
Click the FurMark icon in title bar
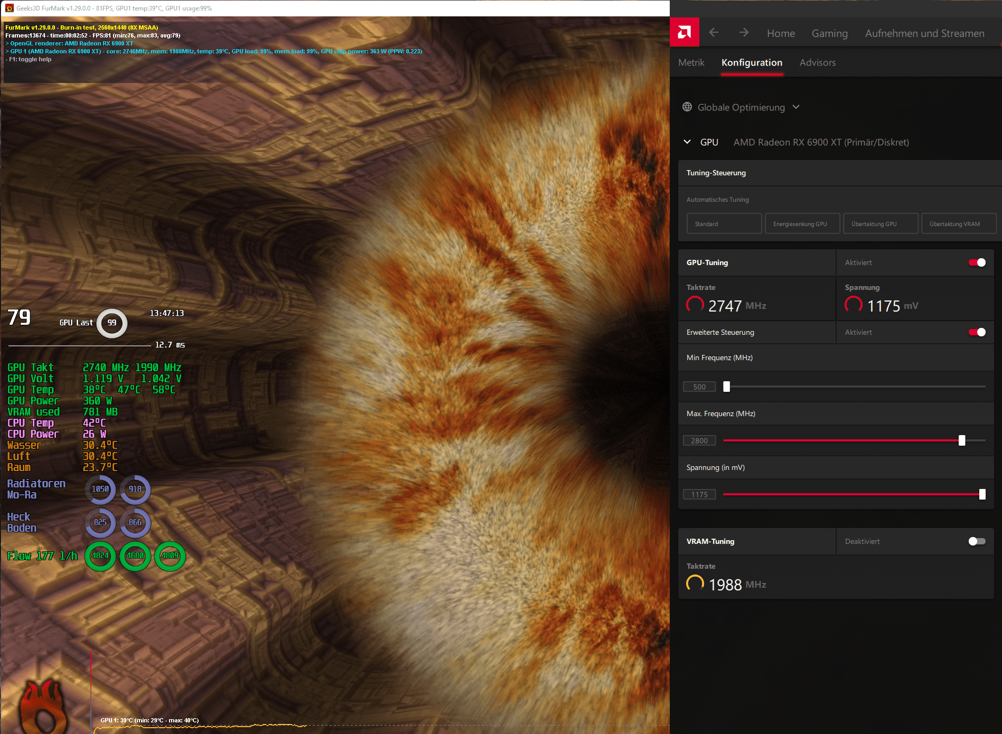click(9, 8)
